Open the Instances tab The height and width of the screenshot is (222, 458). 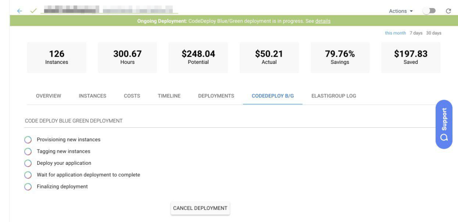tap(93, 96)
